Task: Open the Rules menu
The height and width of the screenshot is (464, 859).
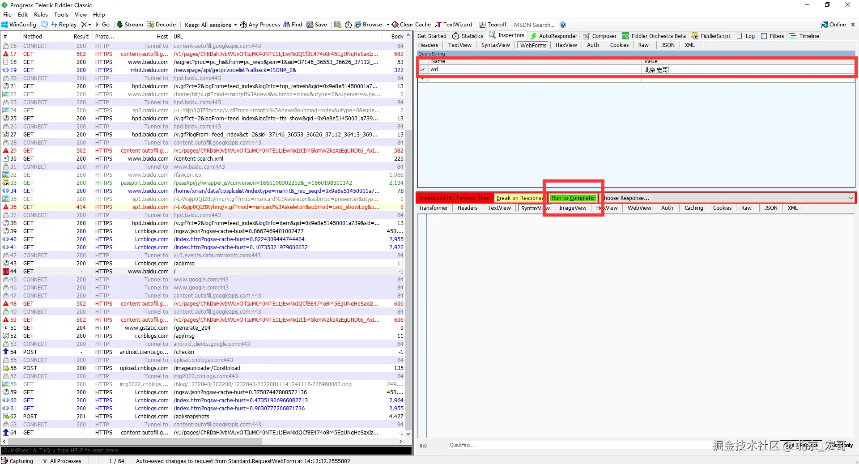Action: [x=41, y=14]
